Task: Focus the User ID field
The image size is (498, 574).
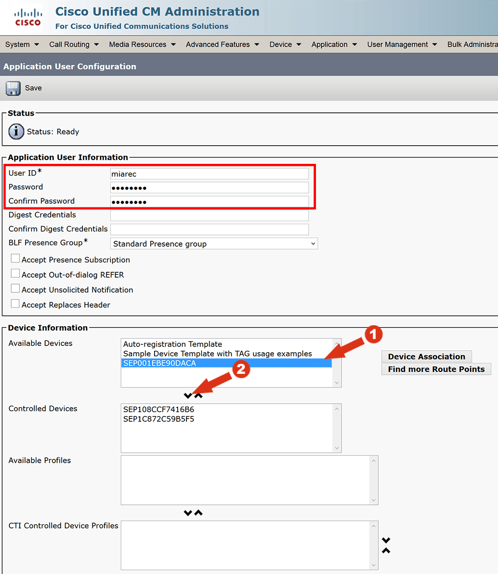Action: tap(210, 174)
